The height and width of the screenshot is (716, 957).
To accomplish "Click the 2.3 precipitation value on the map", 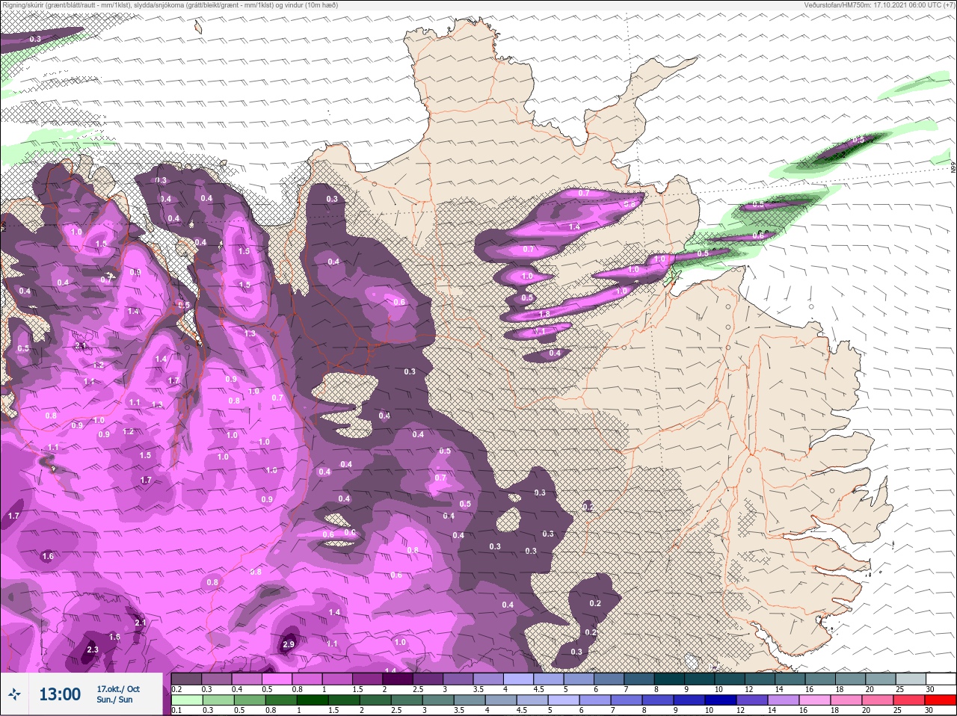I will [x=92, y=649].
